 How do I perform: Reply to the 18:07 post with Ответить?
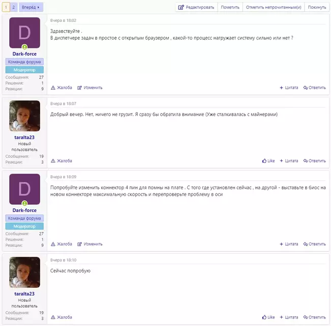[315, 161]
